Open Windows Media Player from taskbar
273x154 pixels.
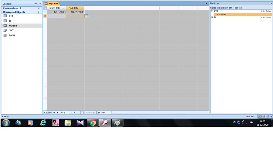(30, 123)
